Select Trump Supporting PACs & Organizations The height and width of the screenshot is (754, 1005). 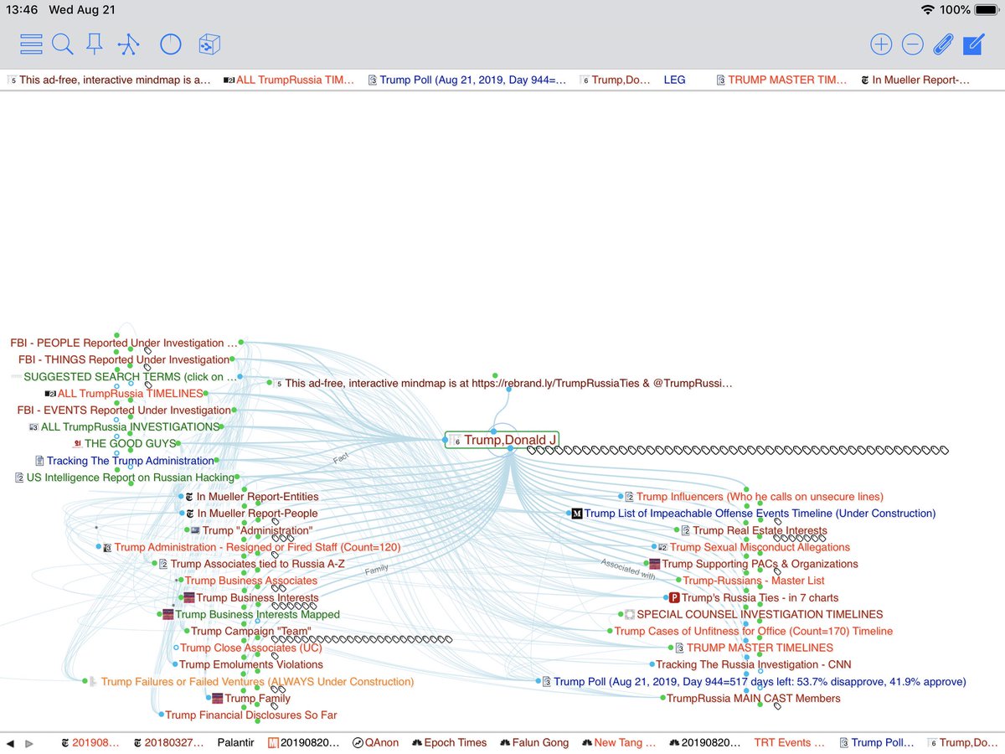(754, 564)
